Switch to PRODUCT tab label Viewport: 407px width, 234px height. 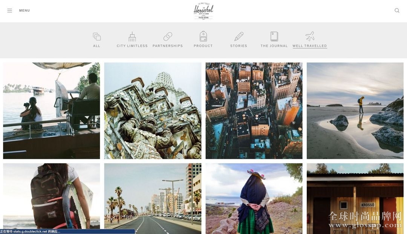click(203, 46)
